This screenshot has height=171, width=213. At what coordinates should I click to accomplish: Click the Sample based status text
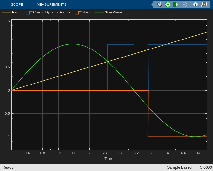[179, 167]
